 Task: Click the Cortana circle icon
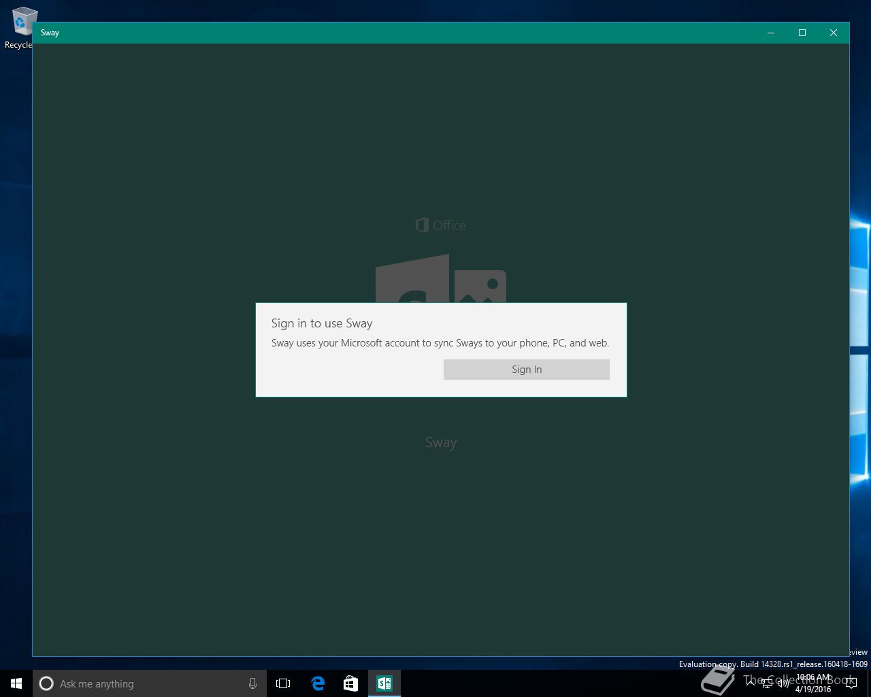[x=46, y=683]
